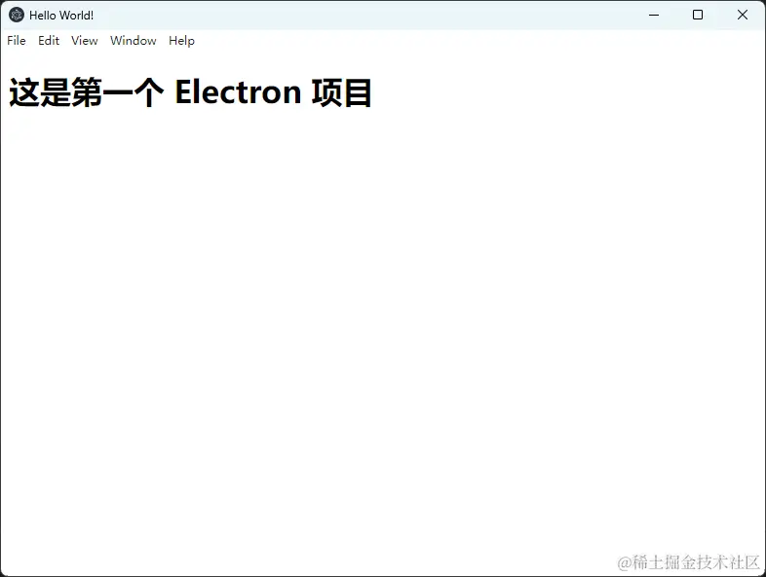Click the Electron app icon in title bar
766x577 pixels.
[17, 16]
